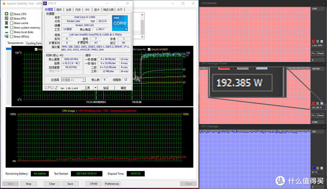Stop the running stability test
Image resolution: width=327 pixels, height=189 pixels.
pos(28,184)
